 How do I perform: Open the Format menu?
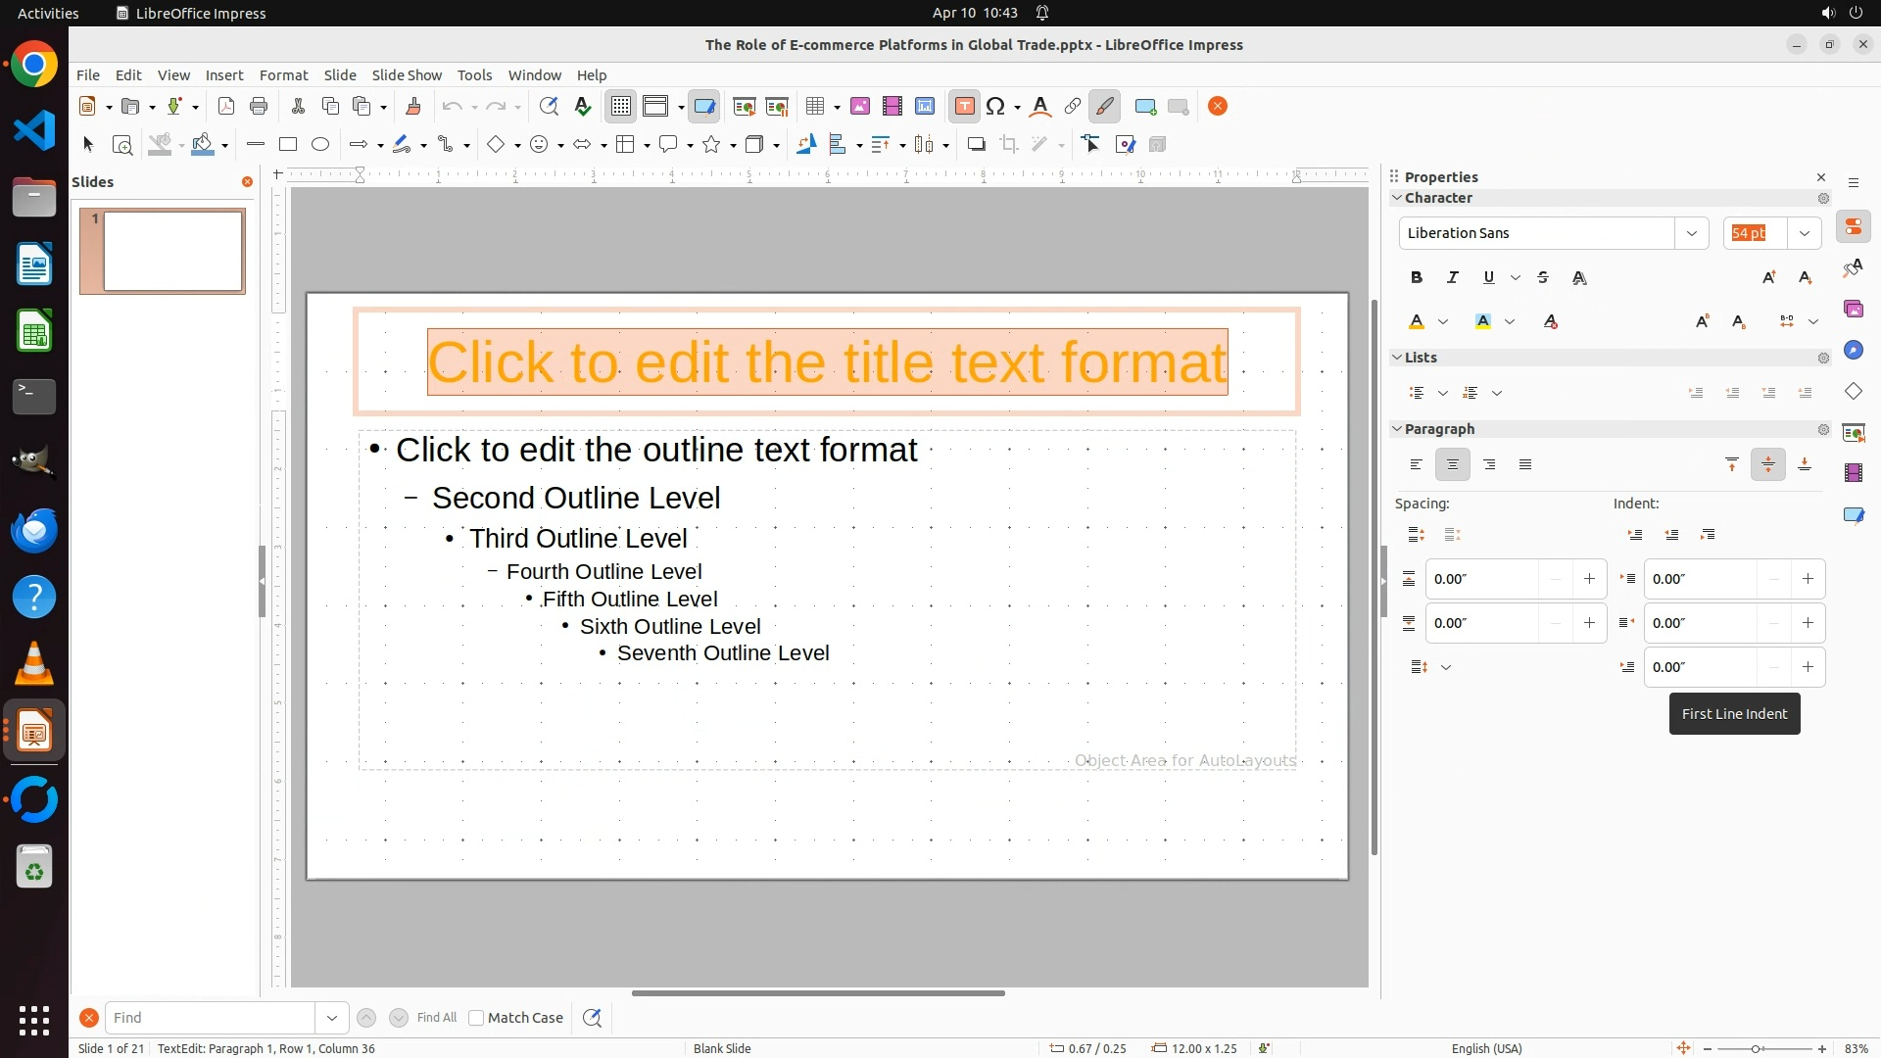coord(283,75)
